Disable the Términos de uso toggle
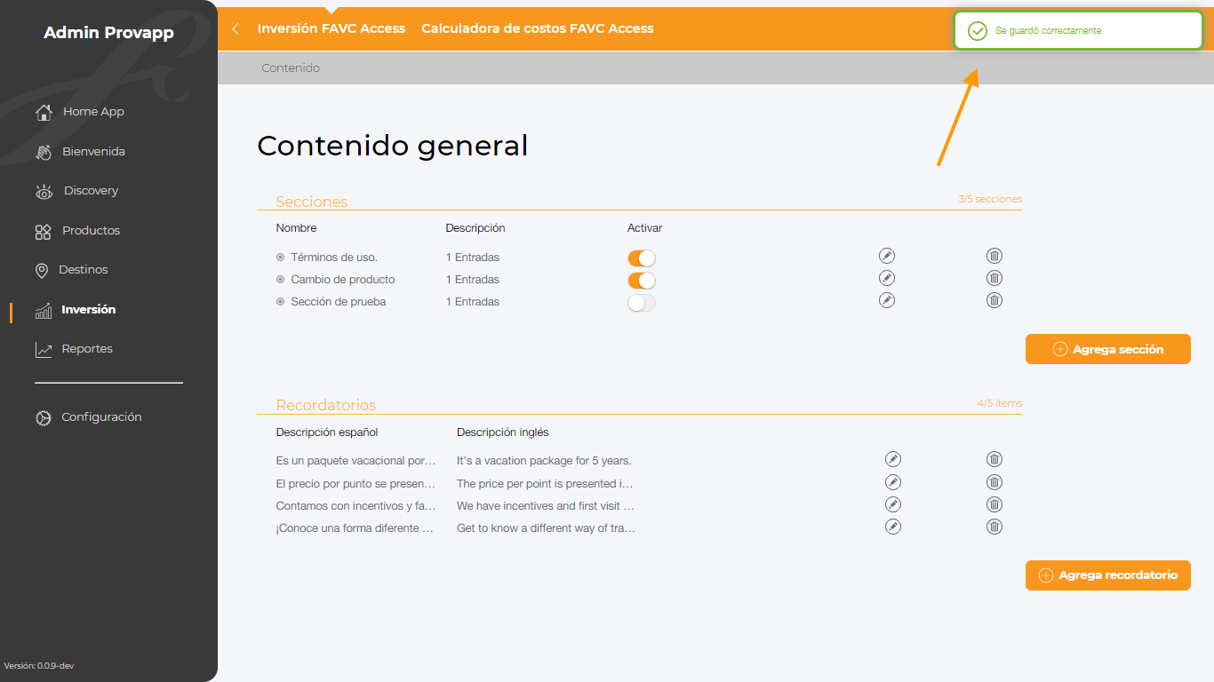Screen dimensions: 1214x682 tap(642, 258)
